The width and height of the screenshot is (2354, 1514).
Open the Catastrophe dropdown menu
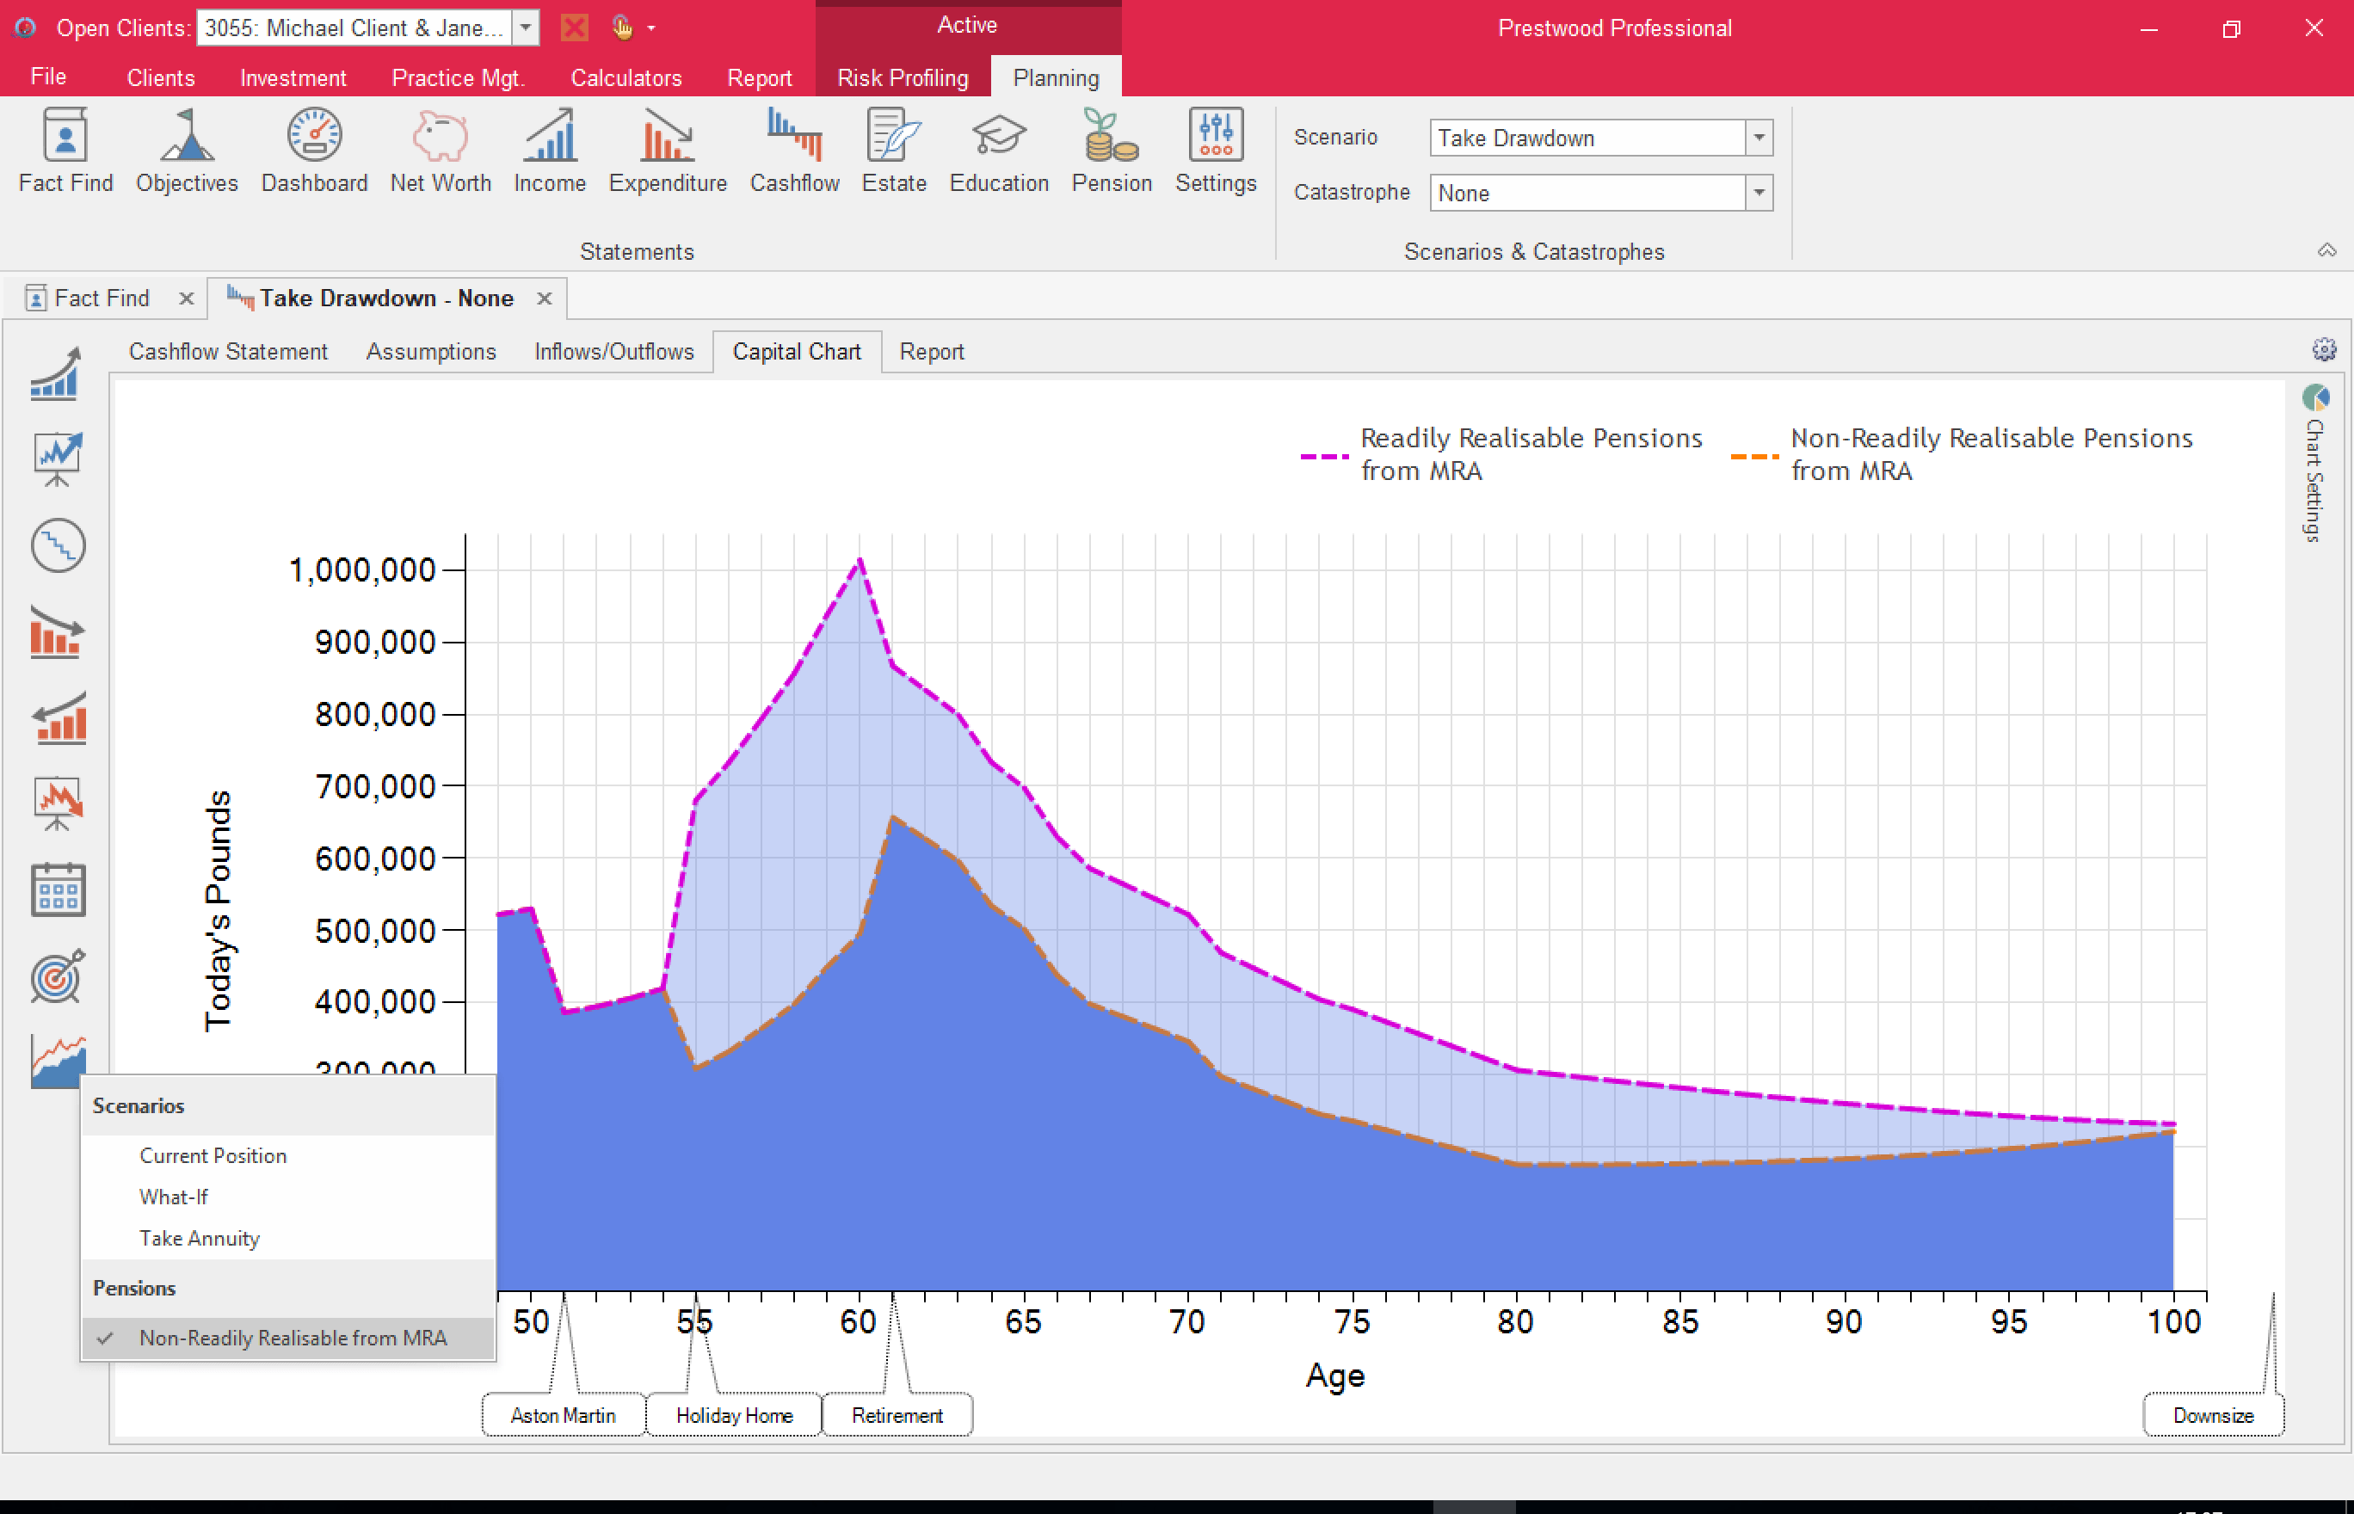[1757, 194]
